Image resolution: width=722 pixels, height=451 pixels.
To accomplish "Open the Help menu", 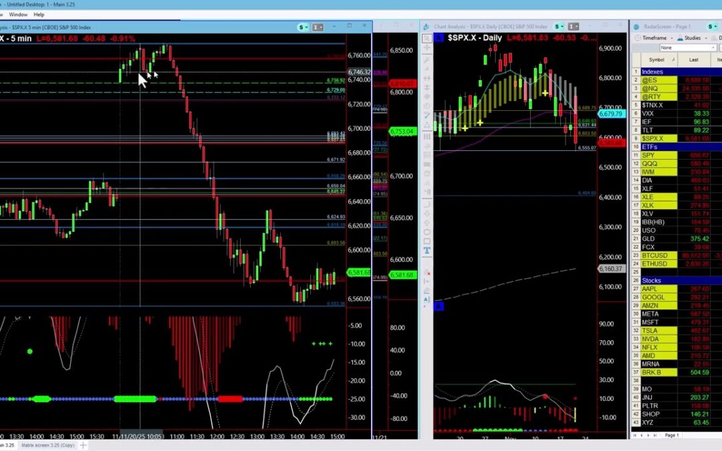I will [x=39, y=14].
